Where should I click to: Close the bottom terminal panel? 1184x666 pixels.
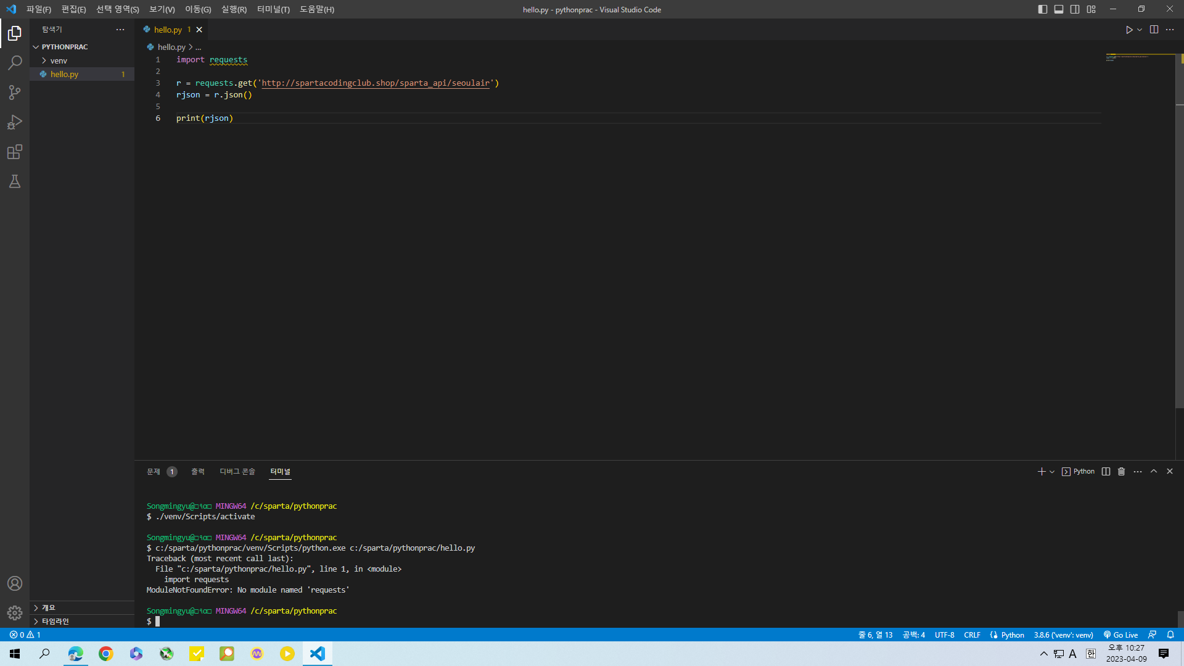(1170, 472)
